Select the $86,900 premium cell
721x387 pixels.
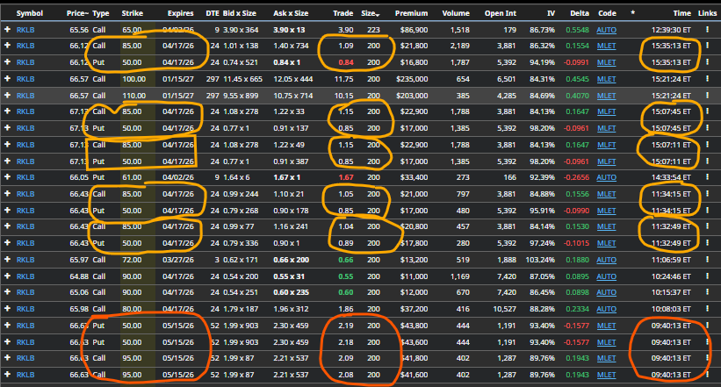(414, 30)
